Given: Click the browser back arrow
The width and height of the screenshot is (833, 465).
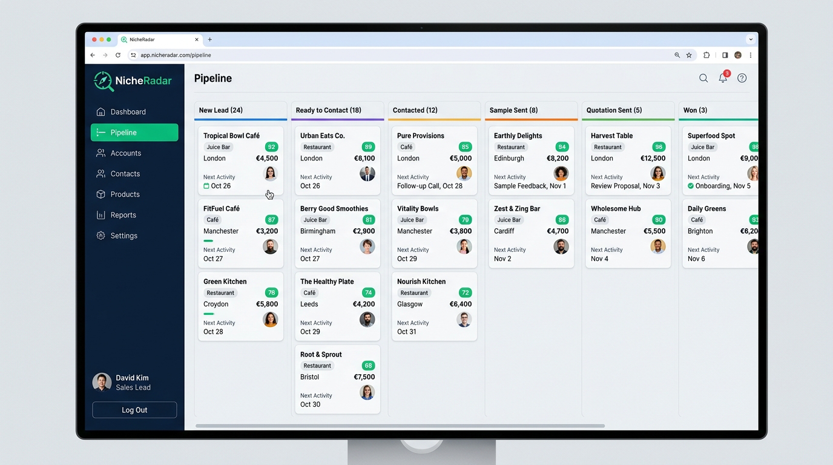Looking at the screenshot, I should click(x=93, y=55).
